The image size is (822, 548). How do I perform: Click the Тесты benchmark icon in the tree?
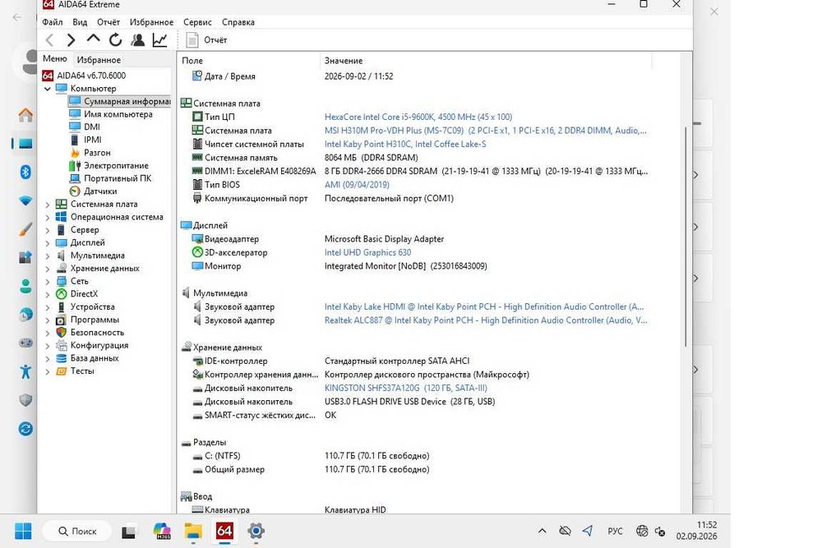coord(62,371)
